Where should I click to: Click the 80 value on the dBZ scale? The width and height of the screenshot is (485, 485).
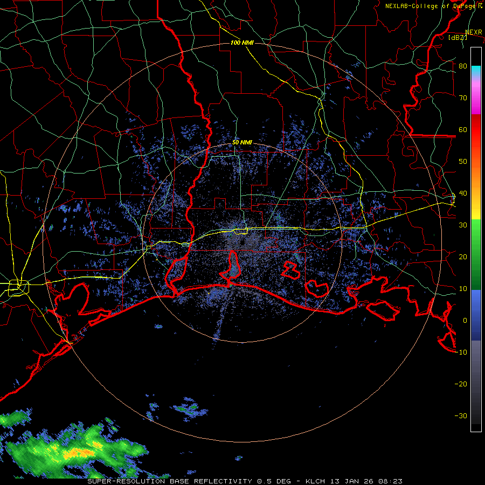(463, 66)
